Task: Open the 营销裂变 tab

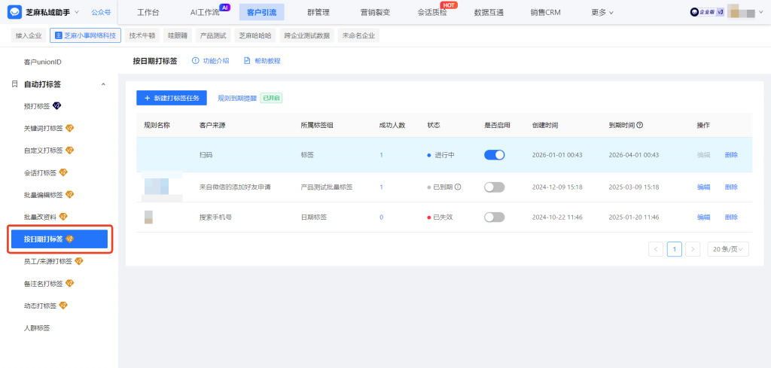Action: tap(375, 12)
